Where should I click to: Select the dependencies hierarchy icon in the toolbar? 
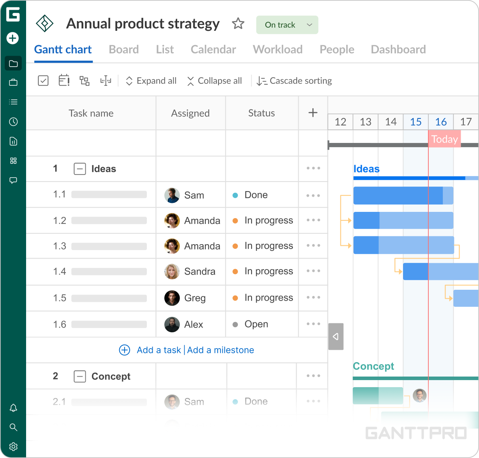pyautogui.click(x=85, y=81)
